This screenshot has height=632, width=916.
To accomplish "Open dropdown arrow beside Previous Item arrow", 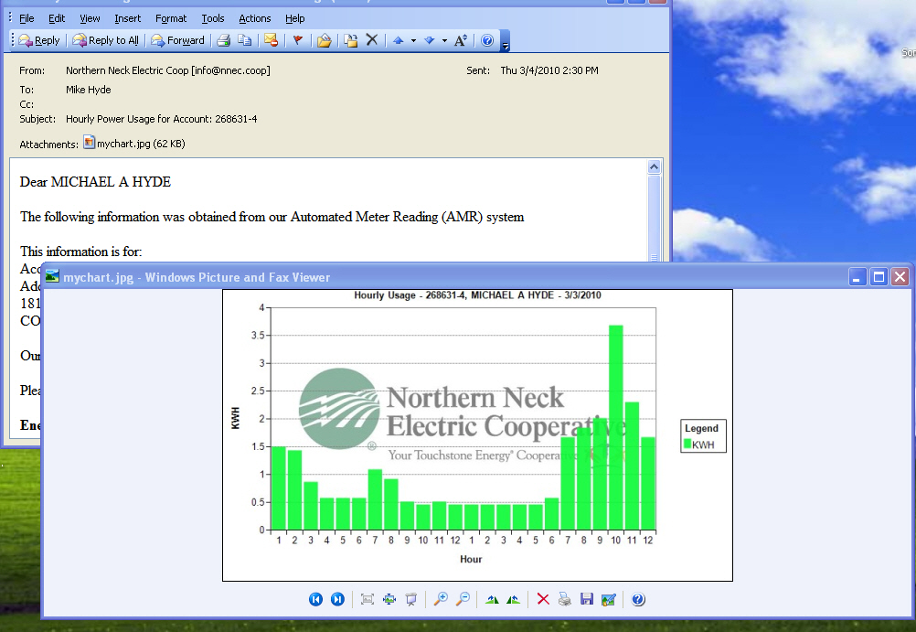I will pyautogui.click(x=413, y=40).
